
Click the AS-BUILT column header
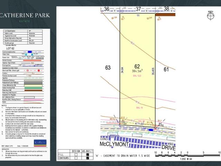point(87,151)
